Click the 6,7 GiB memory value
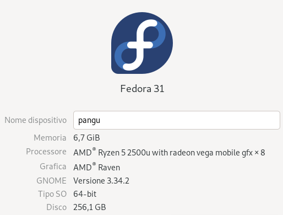Viewport: 283px width, 215px height. [86, 138]
